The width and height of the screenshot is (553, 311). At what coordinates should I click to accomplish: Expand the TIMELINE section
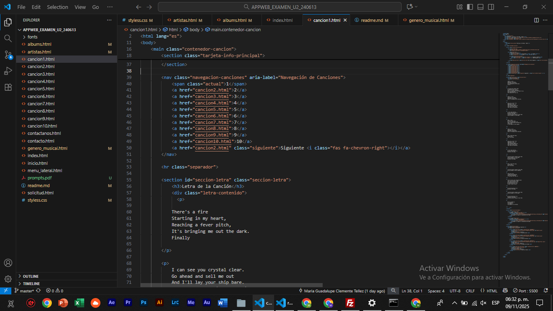tap(31, 283)
